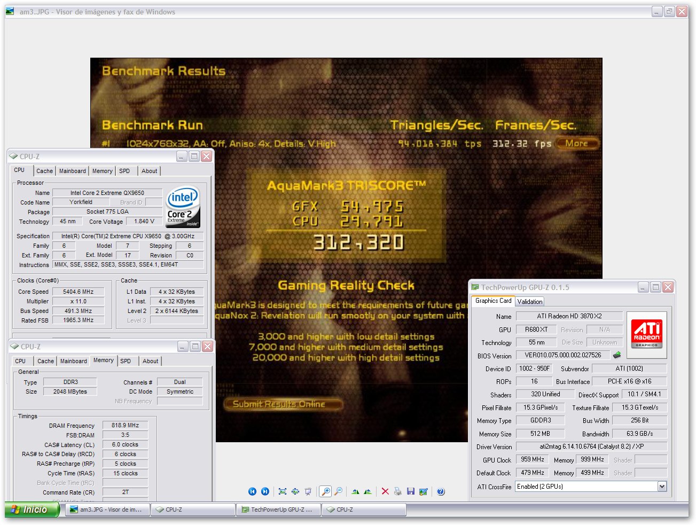Click the memory Type value 'DDR3'

(71, 382)
